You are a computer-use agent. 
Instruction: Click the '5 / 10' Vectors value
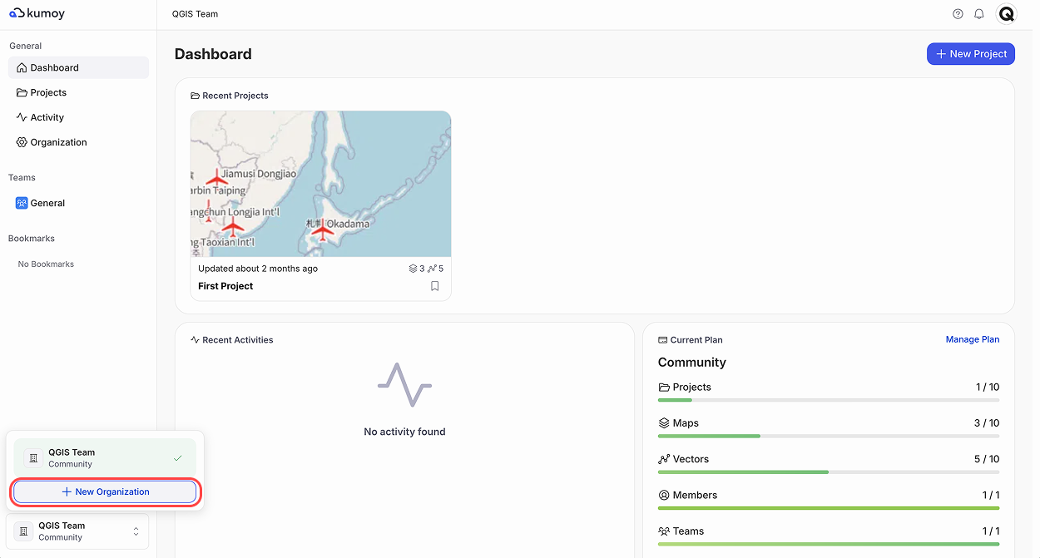point(987,459)
